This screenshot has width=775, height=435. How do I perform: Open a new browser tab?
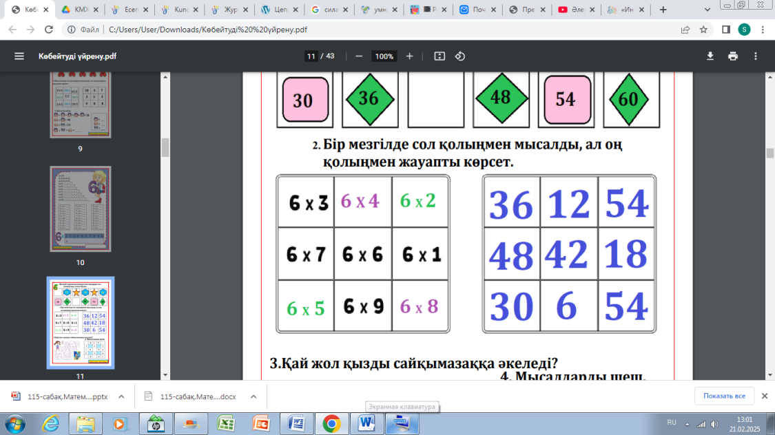[x=663, y=10]
